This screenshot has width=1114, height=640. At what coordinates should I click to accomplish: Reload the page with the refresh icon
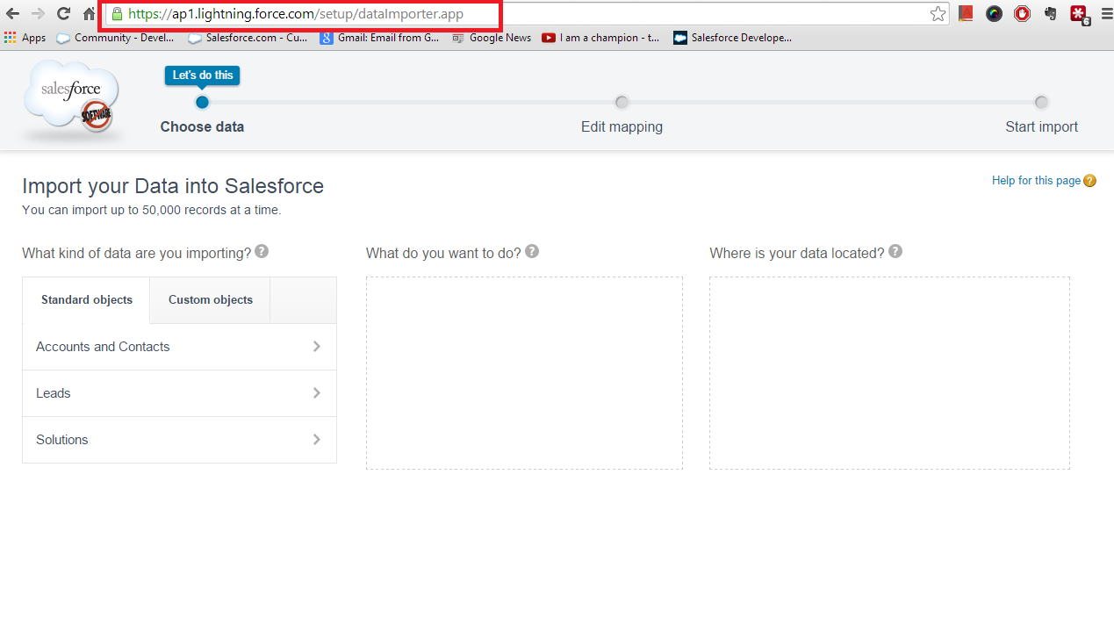63,13
